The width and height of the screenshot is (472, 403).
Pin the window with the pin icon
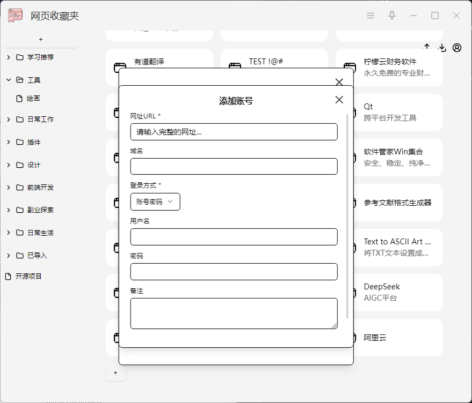pos(392,16)
